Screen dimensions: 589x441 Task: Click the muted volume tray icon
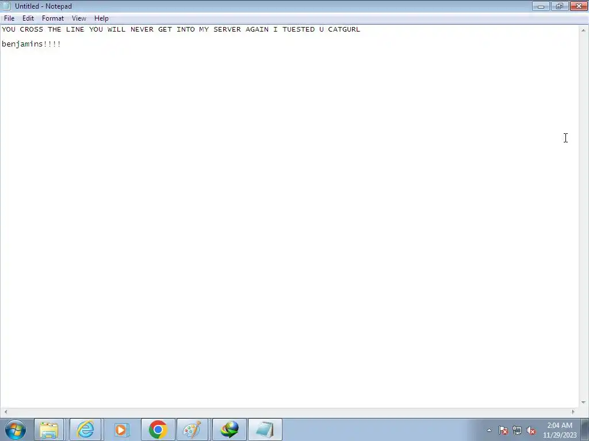[x=531, y=431]
